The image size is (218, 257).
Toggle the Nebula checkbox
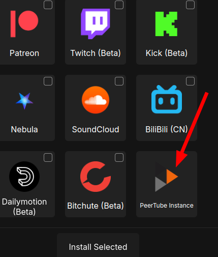tap(48, 81)
